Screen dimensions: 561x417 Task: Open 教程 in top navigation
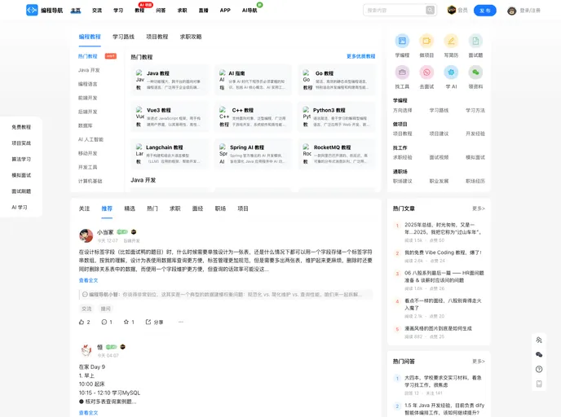point(139,11)
